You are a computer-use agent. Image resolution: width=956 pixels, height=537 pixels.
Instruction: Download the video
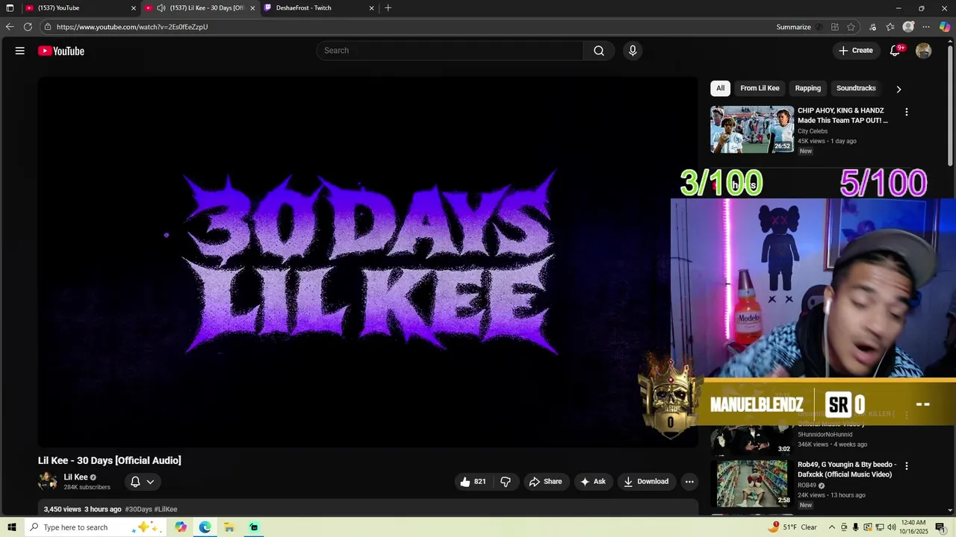click(x=646, y=482)
